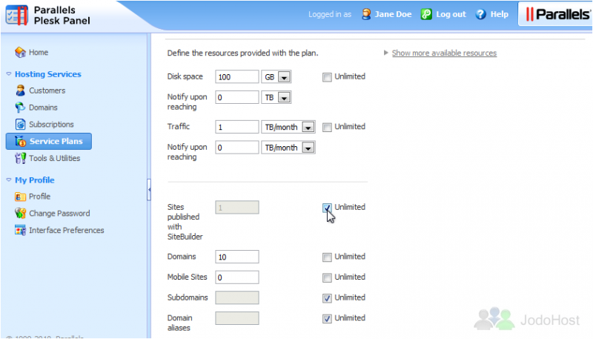Click the Domains globe icon
This screenshot has width=593, height=339.
[20, 108]
